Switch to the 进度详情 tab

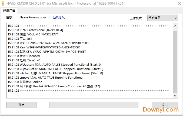(x=9, y=11)
